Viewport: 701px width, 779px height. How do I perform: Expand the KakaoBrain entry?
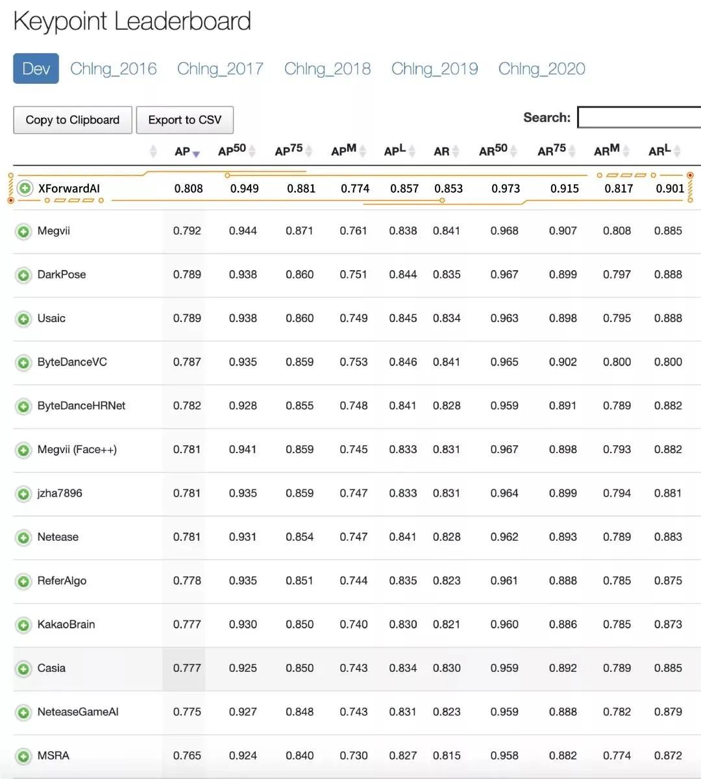[23, 625]
